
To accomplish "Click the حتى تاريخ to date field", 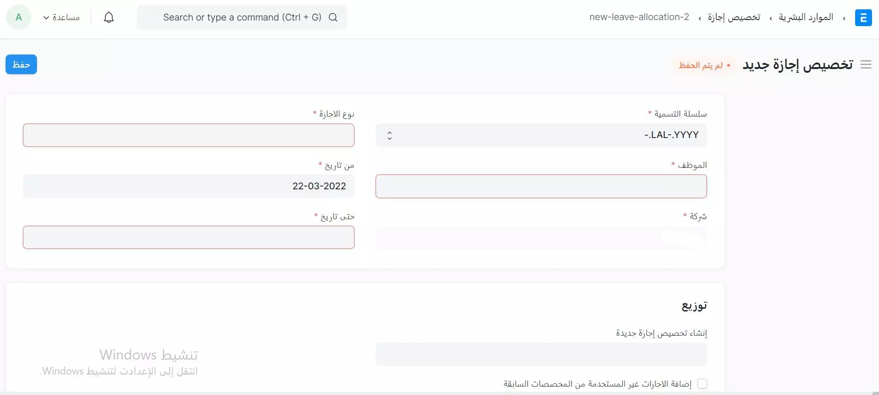I will coord(189,237).
